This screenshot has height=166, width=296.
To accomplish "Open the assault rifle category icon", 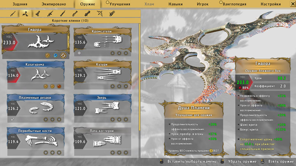I will 50,14.
